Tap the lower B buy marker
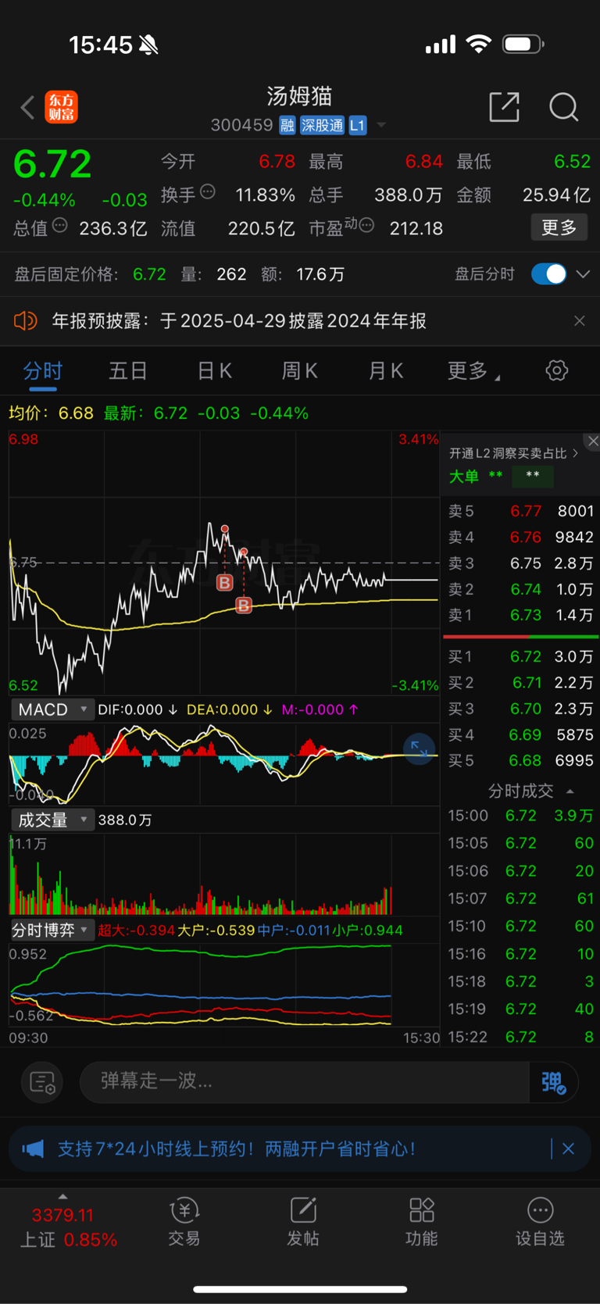600x1304 pixels. point(244,606)
